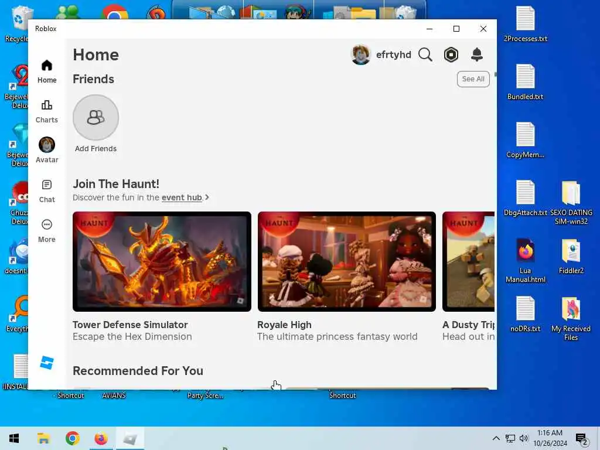600x450 pixels.
Task: Click the Add Friends circle button
Action: click(x=96, y=117)
